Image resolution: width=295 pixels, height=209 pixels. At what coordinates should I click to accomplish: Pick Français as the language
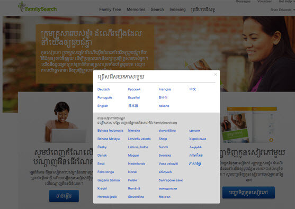click(165, 89)
